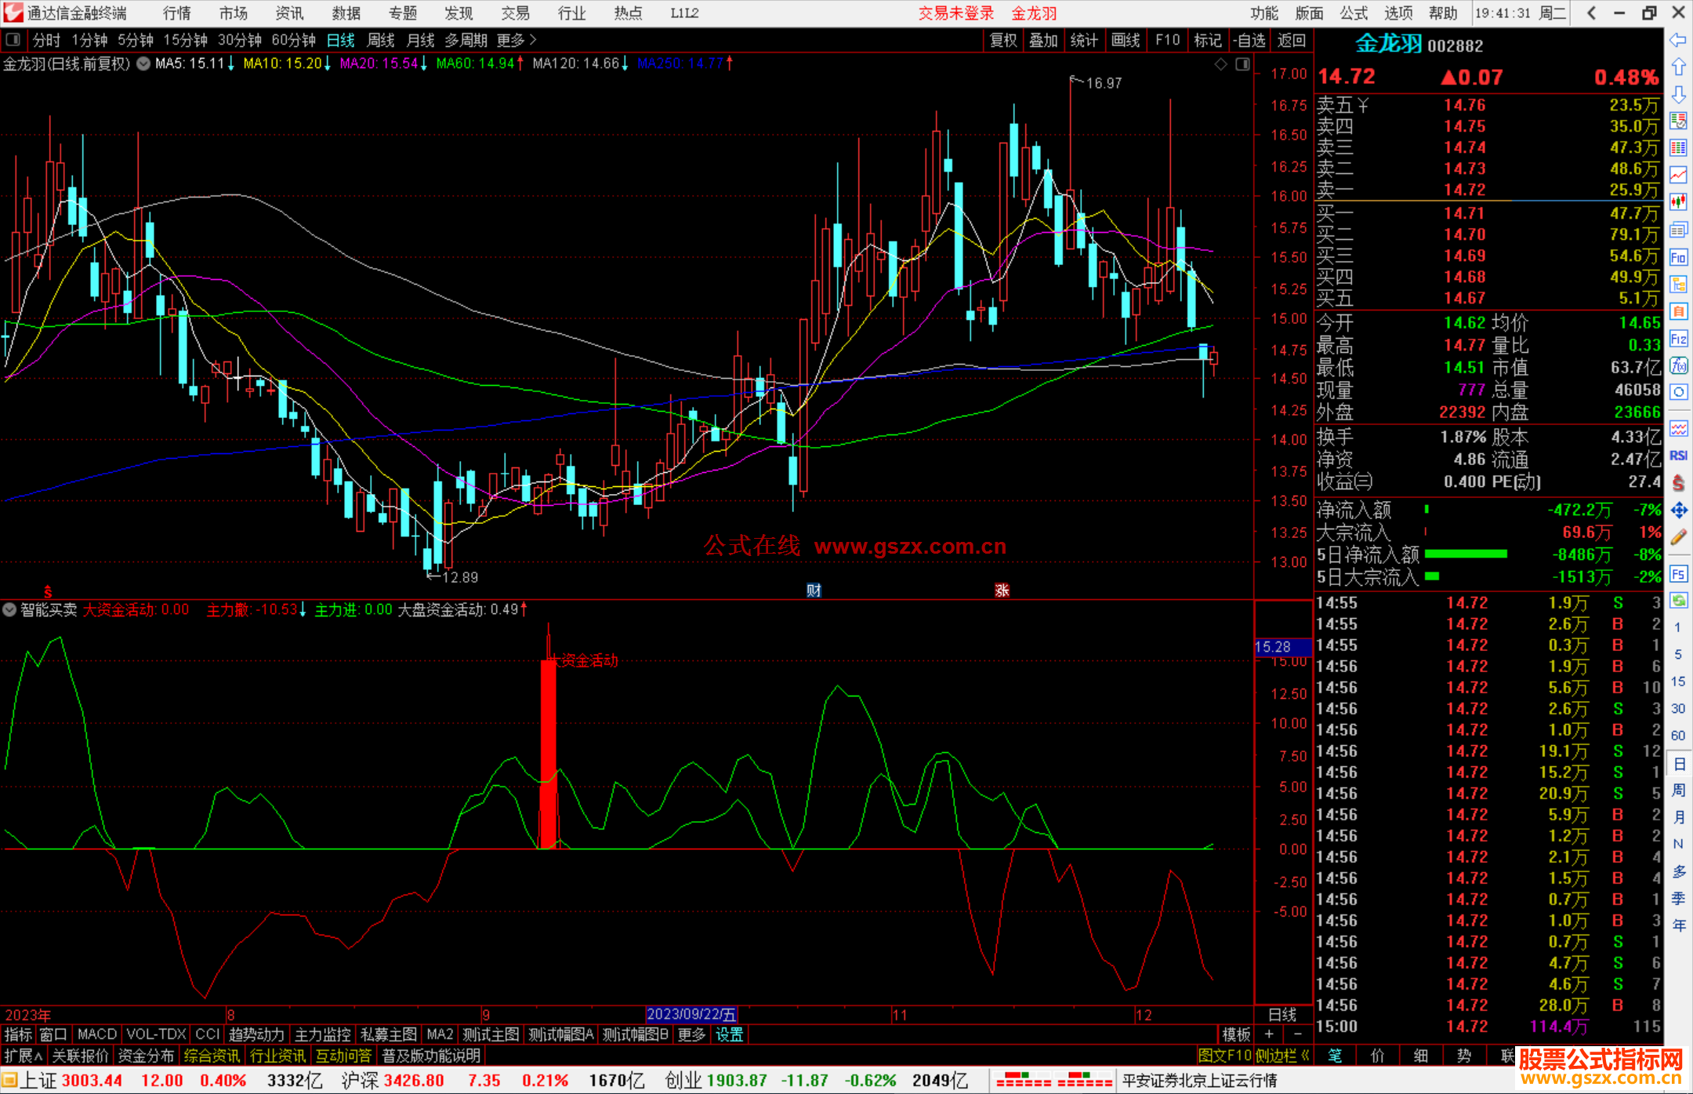The width and height of the screenshot is (1693, 1094).
Task: Select the pencil drawing tool icon
Action: [x=1678, y=538]
